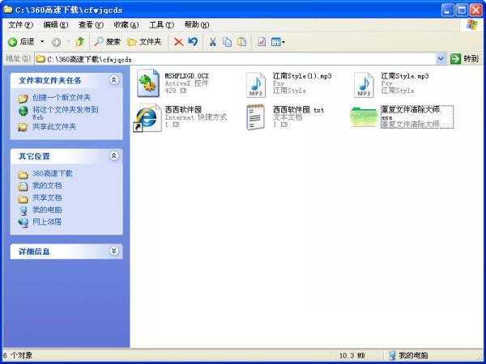This screenshot has height=364, width=486.
Task: Click 创建一个新文件夹 link
Action: tap(62, 98)
